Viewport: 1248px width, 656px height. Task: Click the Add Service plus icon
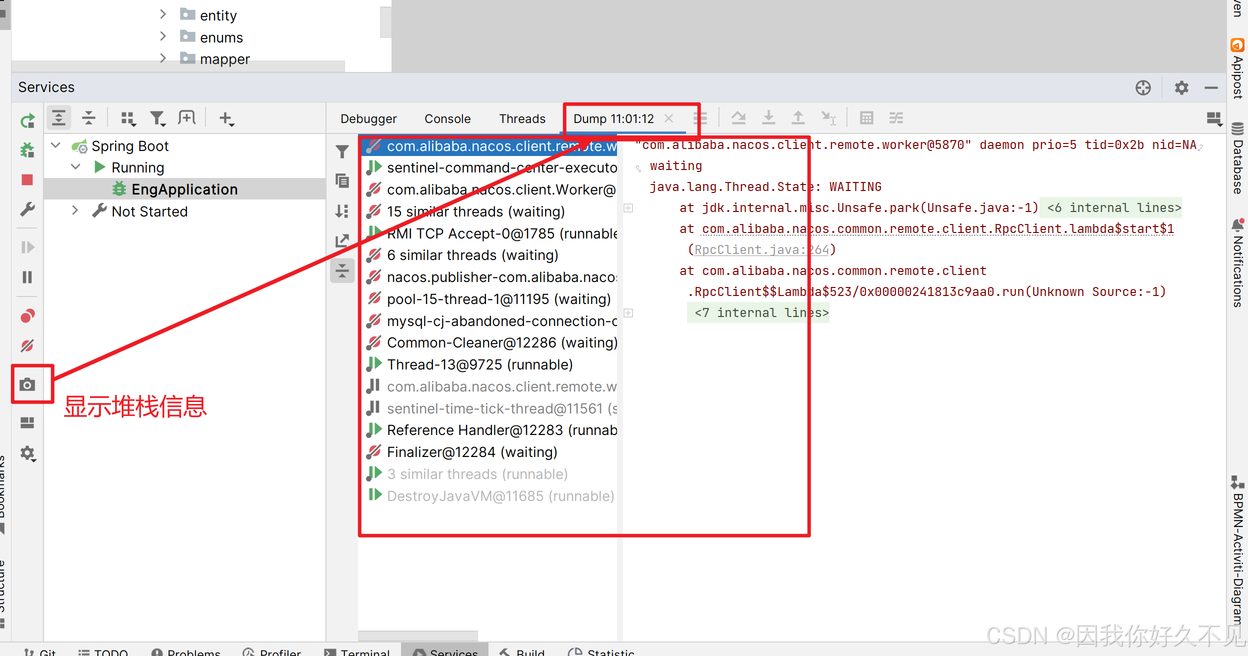point(226,118)
